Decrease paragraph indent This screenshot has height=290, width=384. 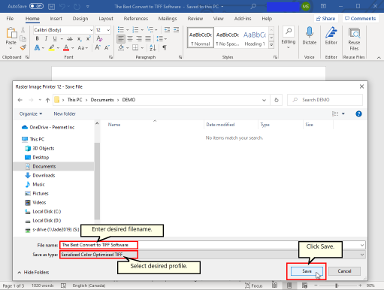[167, 30]
